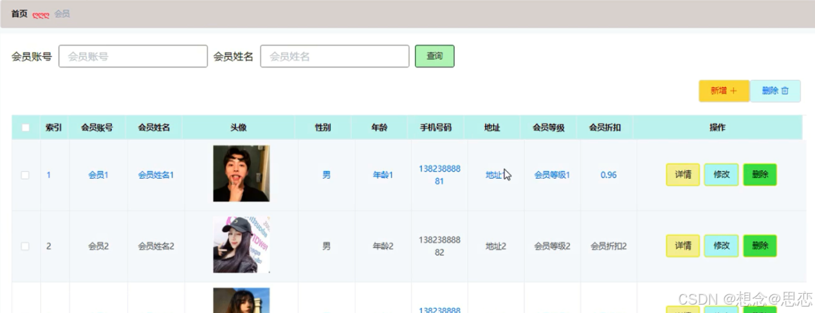Click the yellow 新增 button
815x313 pixels.
[x=724, y=91]
